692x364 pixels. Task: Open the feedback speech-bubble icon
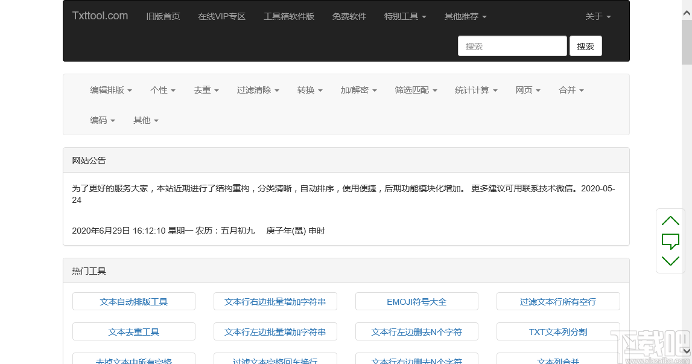pyautogui.click(x=670, y=240)
